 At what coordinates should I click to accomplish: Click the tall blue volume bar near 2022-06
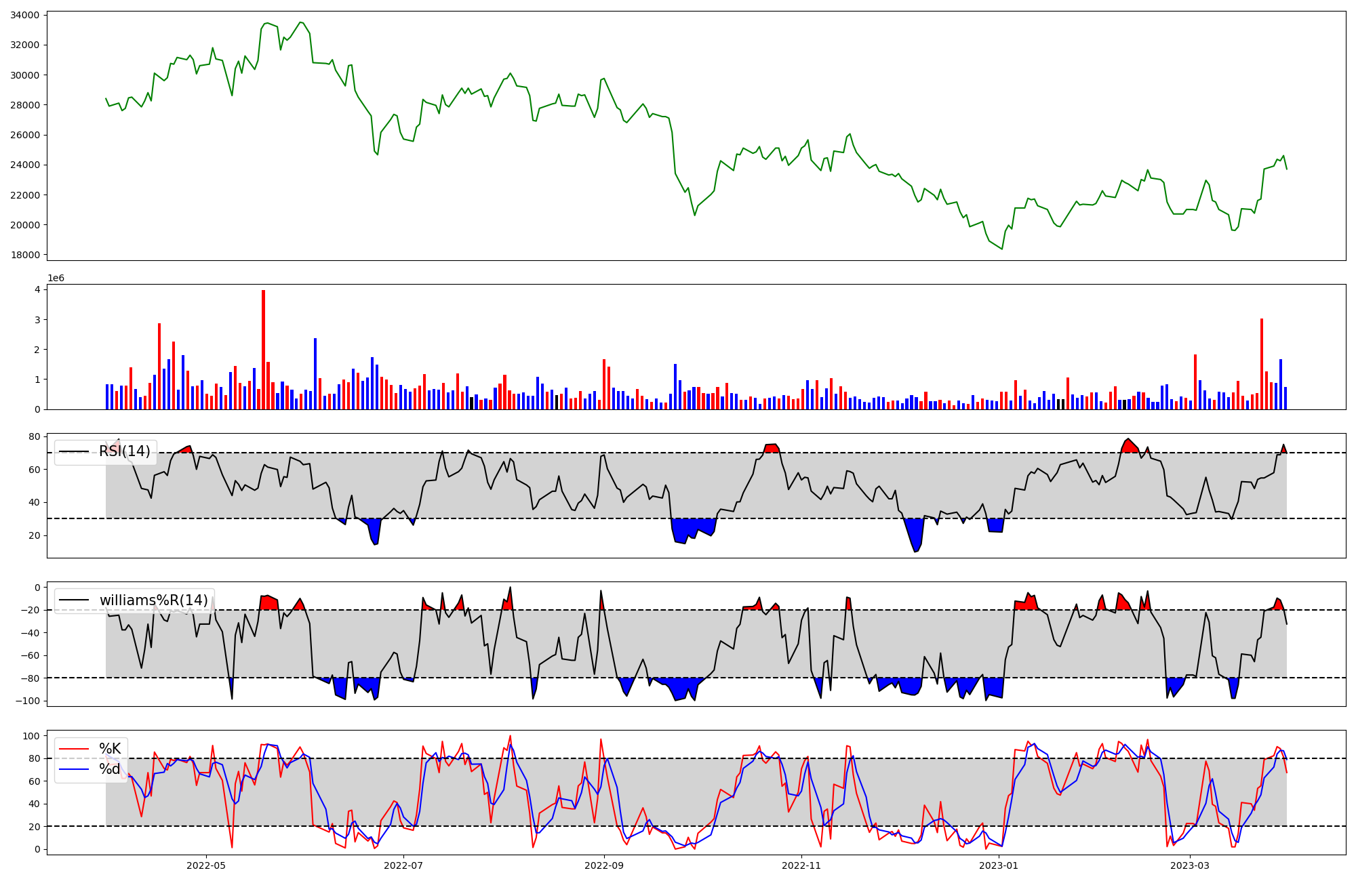[x=315, y=373]
